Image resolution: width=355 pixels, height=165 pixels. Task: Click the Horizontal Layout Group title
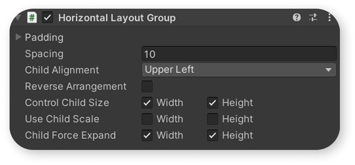pyautogui.click(x=117, y=18)
